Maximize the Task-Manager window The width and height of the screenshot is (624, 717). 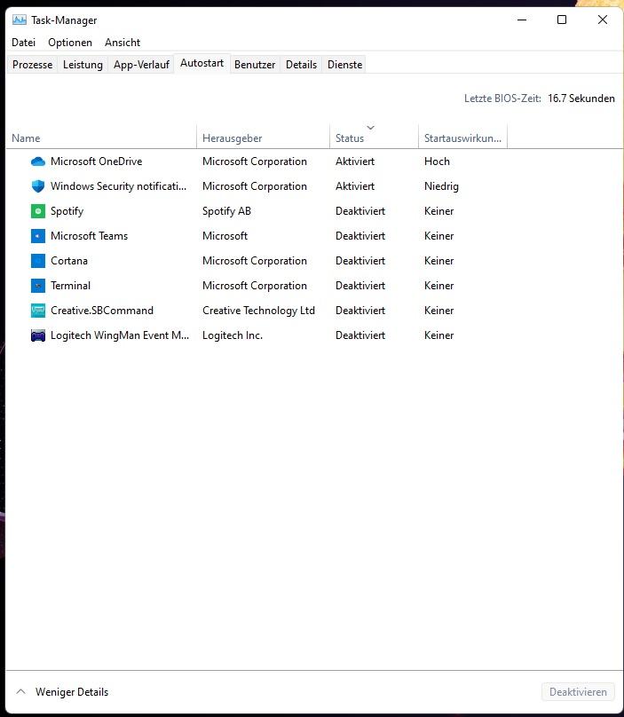pyautogui.click(x=562, y=20)
